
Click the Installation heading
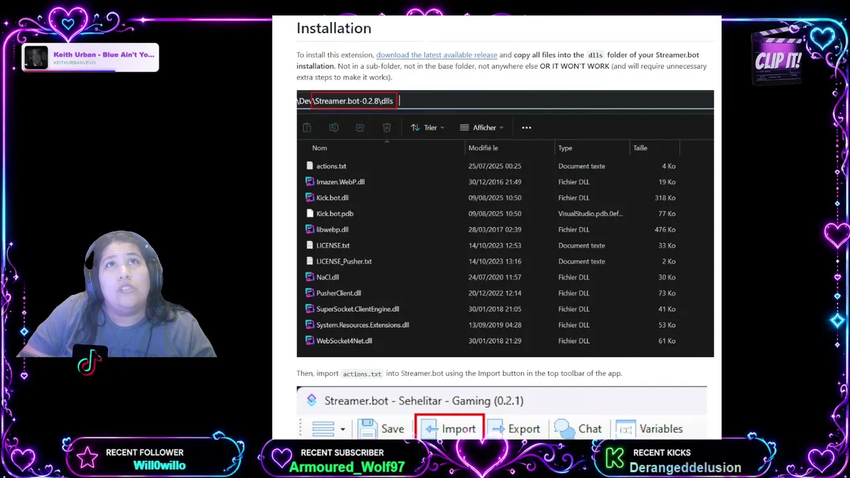coord(333,28)
